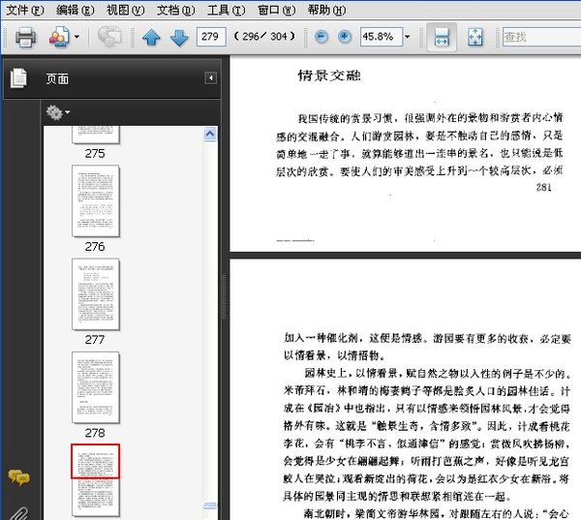Click the previous page up arrow
The height and width of the screenshot is (520, 581).
pyautogui.click(x=151, y=38)
